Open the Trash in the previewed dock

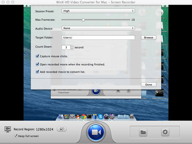[x=132, y=117]
